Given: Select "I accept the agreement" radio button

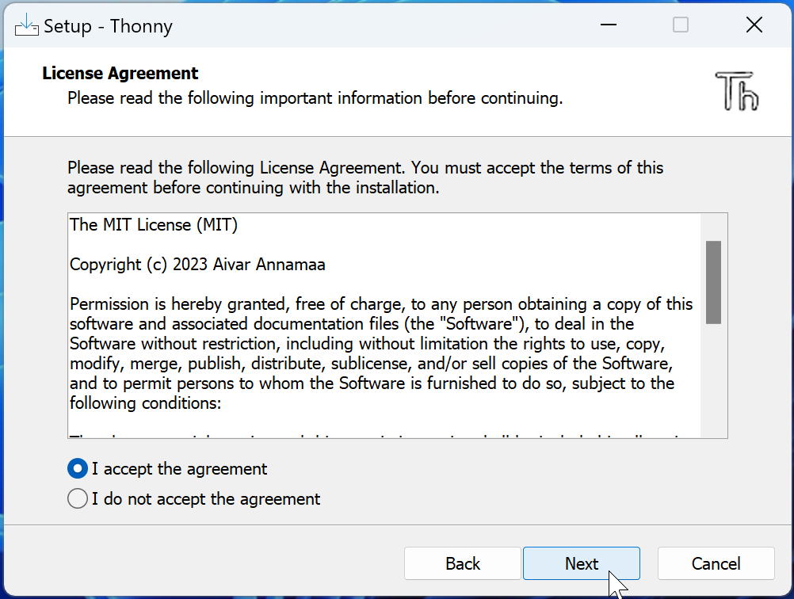Looking at the screenshot, I should (x=78, y=469).
